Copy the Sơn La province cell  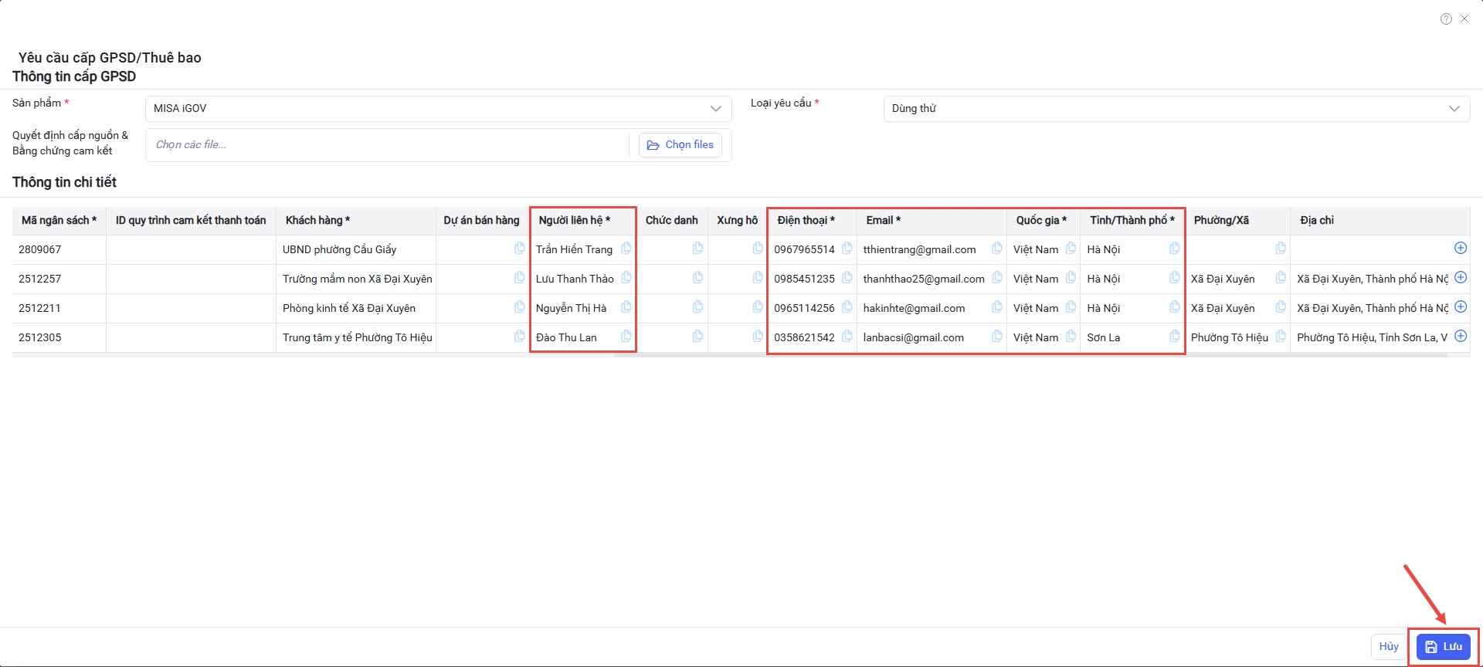click(1175, 337)
